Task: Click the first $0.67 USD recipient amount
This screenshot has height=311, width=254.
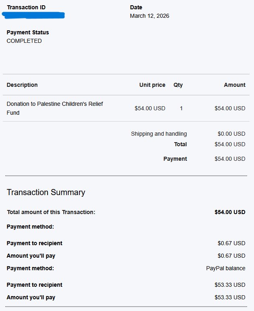Action: [231, 243]
